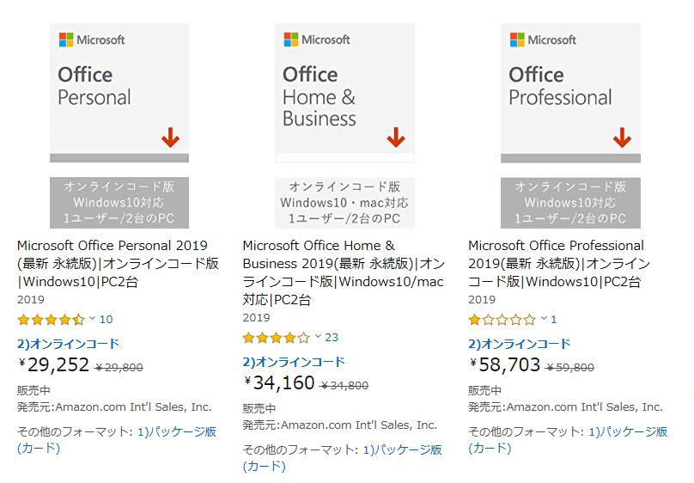Expand rating dropdown arrow for Office Professional
This screenshot has height=483, width=694.
(543, 319)
